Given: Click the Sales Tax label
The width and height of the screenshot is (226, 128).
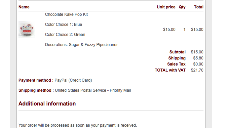Looking at the screenshot, I should pos(176,64).
